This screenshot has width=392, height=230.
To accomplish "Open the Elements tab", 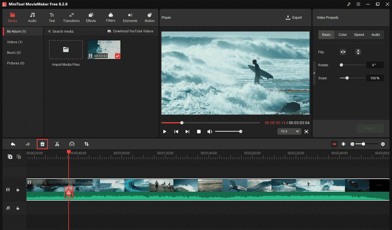I will (x=130, y=18).
